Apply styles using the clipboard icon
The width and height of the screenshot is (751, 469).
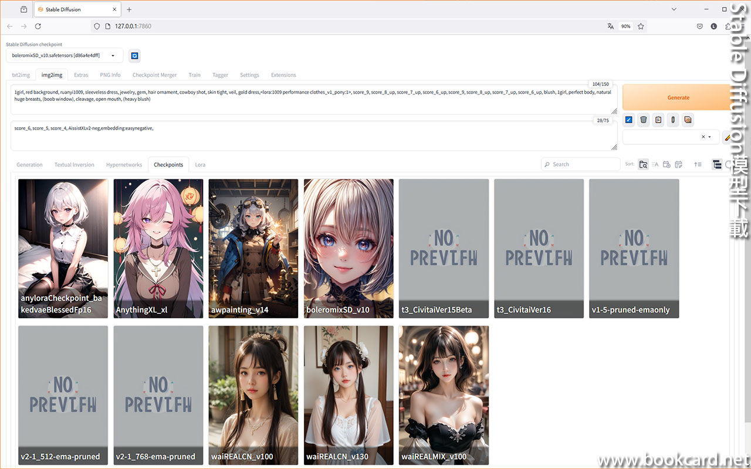coord(658,120)
